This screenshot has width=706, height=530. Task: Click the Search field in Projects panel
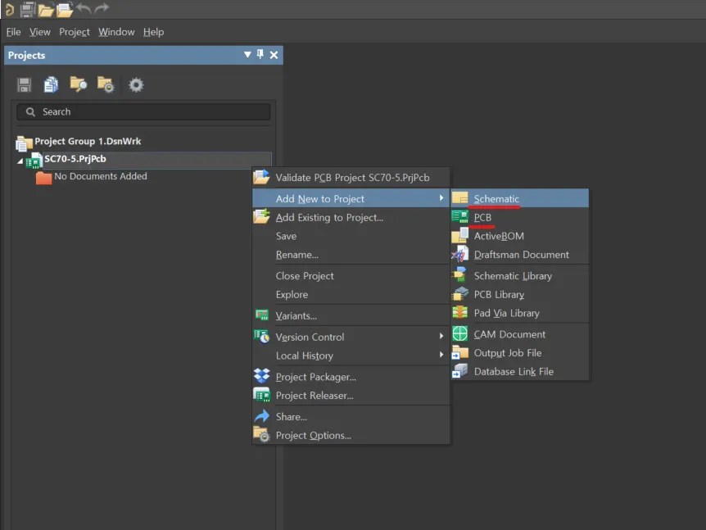click(143, 111)
